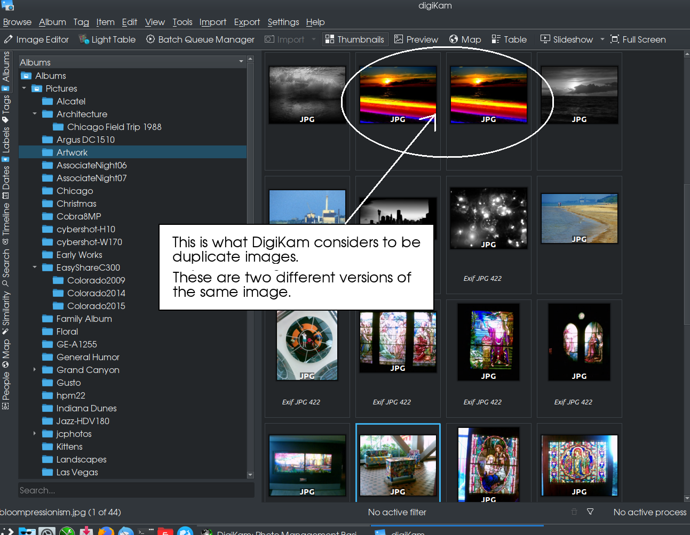690x535 pixels.
Task: Select the dark moonlit sea thumbnail
Action: 580,95
